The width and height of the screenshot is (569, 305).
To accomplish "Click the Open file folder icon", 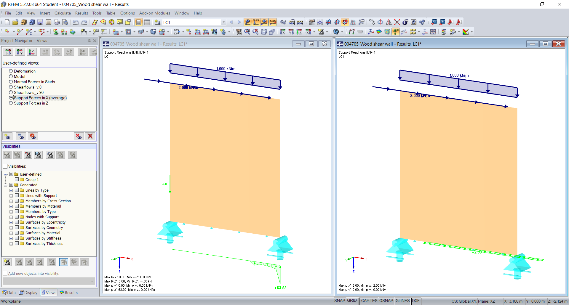I will pos(15,22).
